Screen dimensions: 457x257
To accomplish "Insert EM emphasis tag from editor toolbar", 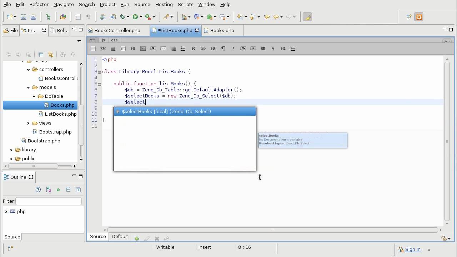I will click(103, 49).
